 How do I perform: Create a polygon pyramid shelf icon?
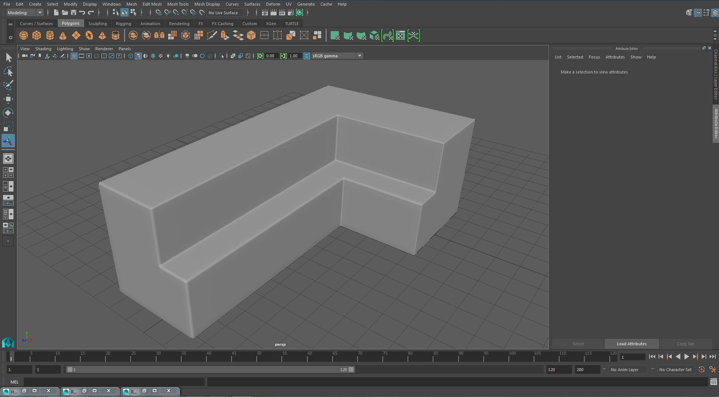coord(102,36)
